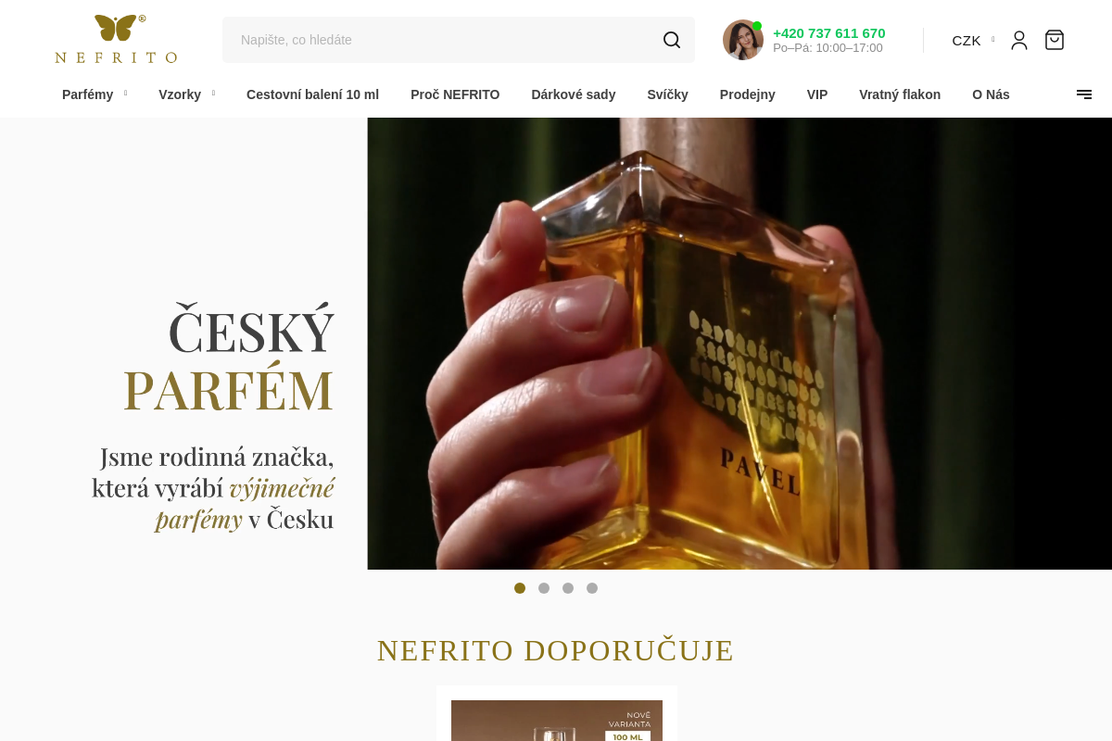
Task: Expand the CZK currency dropdown
Action: (x=972, y=40)
